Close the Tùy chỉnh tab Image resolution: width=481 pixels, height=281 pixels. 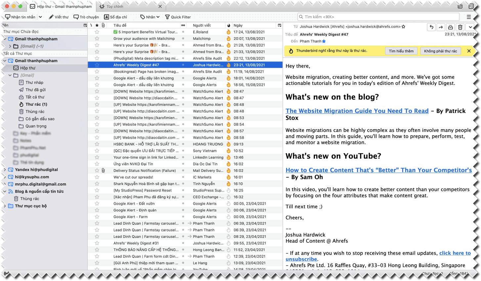(x=160, y=6)
